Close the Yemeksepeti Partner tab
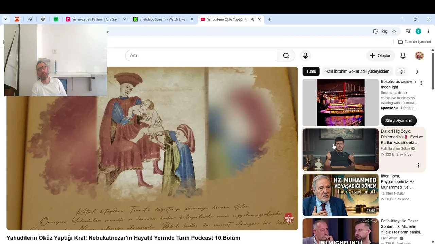 124,19
